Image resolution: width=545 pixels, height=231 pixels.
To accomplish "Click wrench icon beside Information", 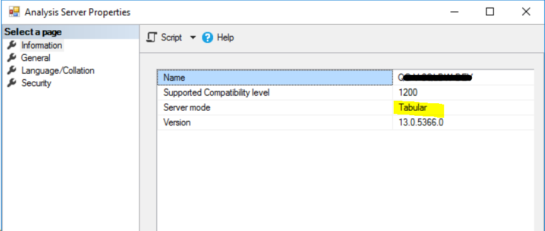I will tap(12, 45).
